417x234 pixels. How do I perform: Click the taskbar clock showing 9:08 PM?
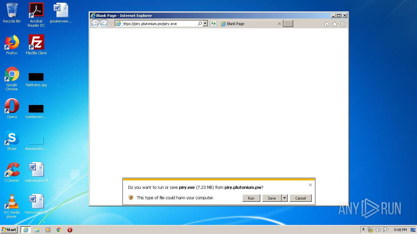(x=400, y=230)
